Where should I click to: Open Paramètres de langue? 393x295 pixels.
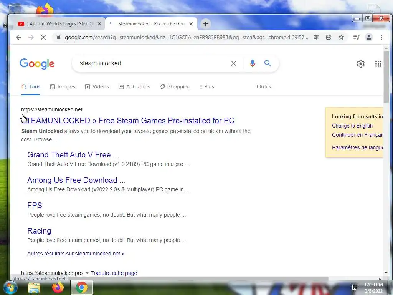357,147
